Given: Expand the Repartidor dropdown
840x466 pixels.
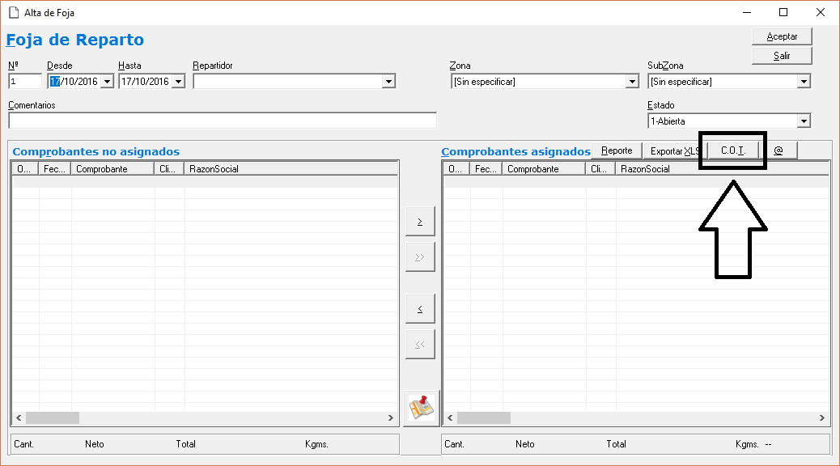Looking at the screenshot, I should [388, 82].
